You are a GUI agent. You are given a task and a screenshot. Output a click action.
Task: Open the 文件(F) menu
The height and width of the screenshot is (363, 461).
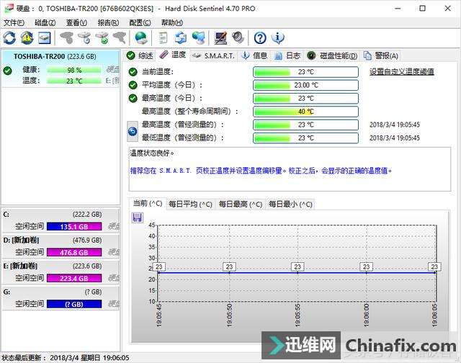pos(14,22)
